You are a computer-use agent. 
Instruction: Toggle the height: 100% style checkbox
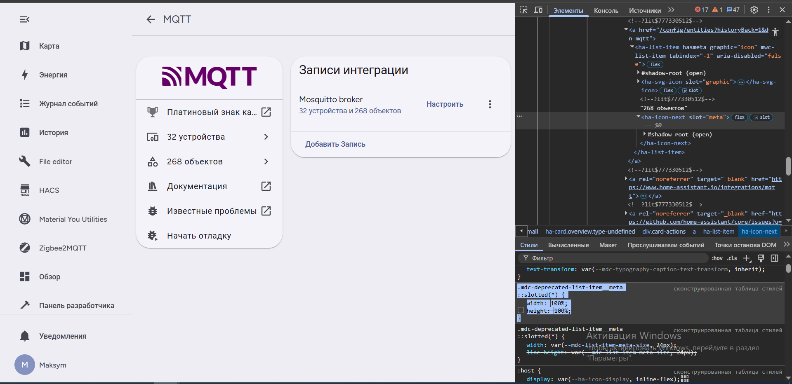coord(521,311)
